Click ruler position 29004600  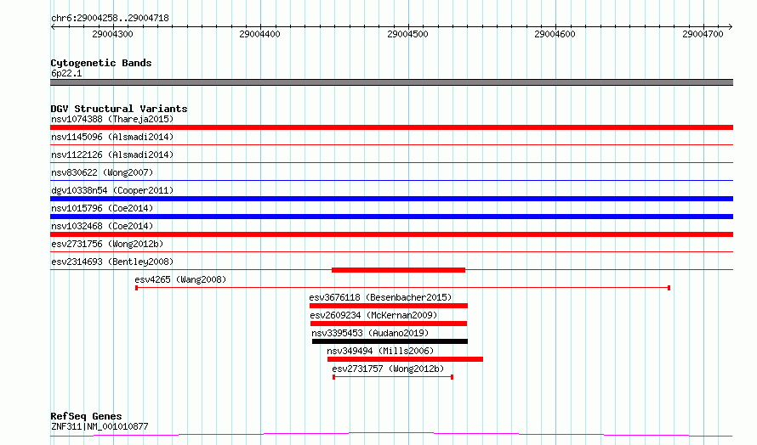tap(555, 34)
